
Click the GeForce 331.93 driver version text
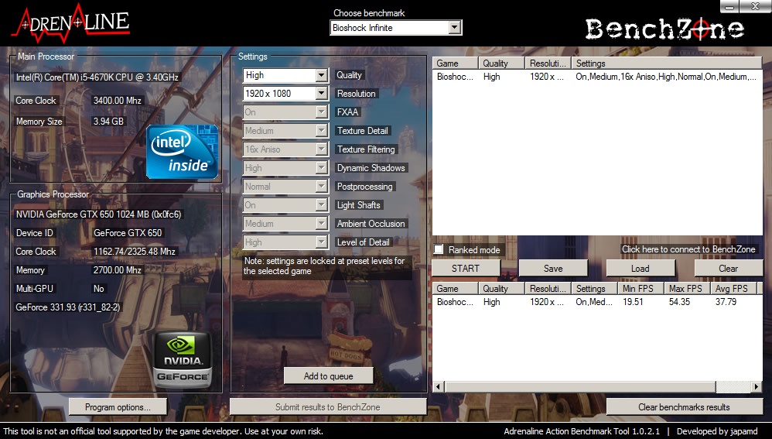[68, 307]
